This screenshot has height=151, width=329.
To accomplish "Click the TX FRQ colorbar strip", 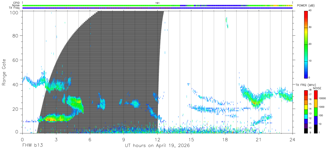I will click(306, 112).
